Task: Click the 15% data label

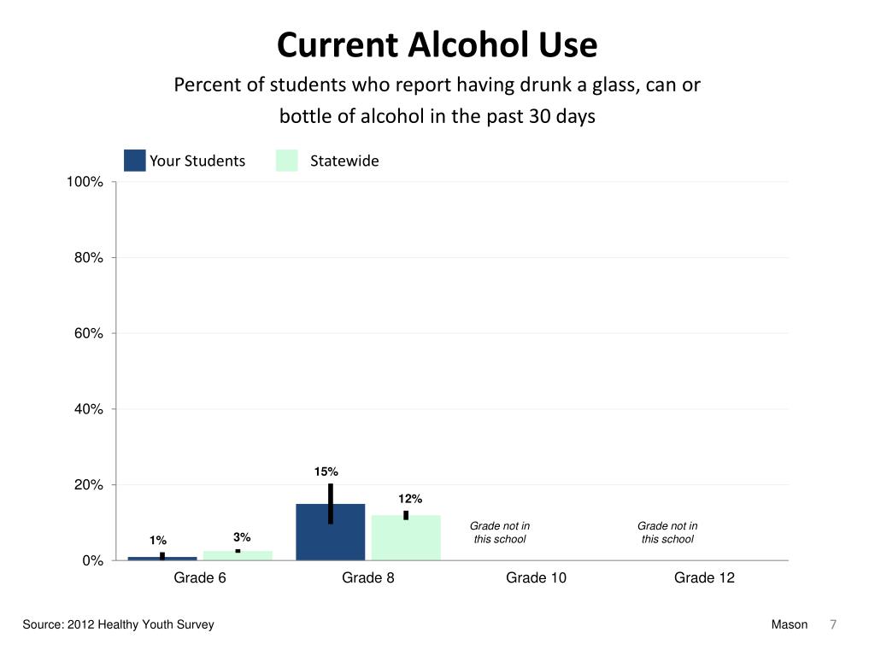Action: [x=326, y=471]
